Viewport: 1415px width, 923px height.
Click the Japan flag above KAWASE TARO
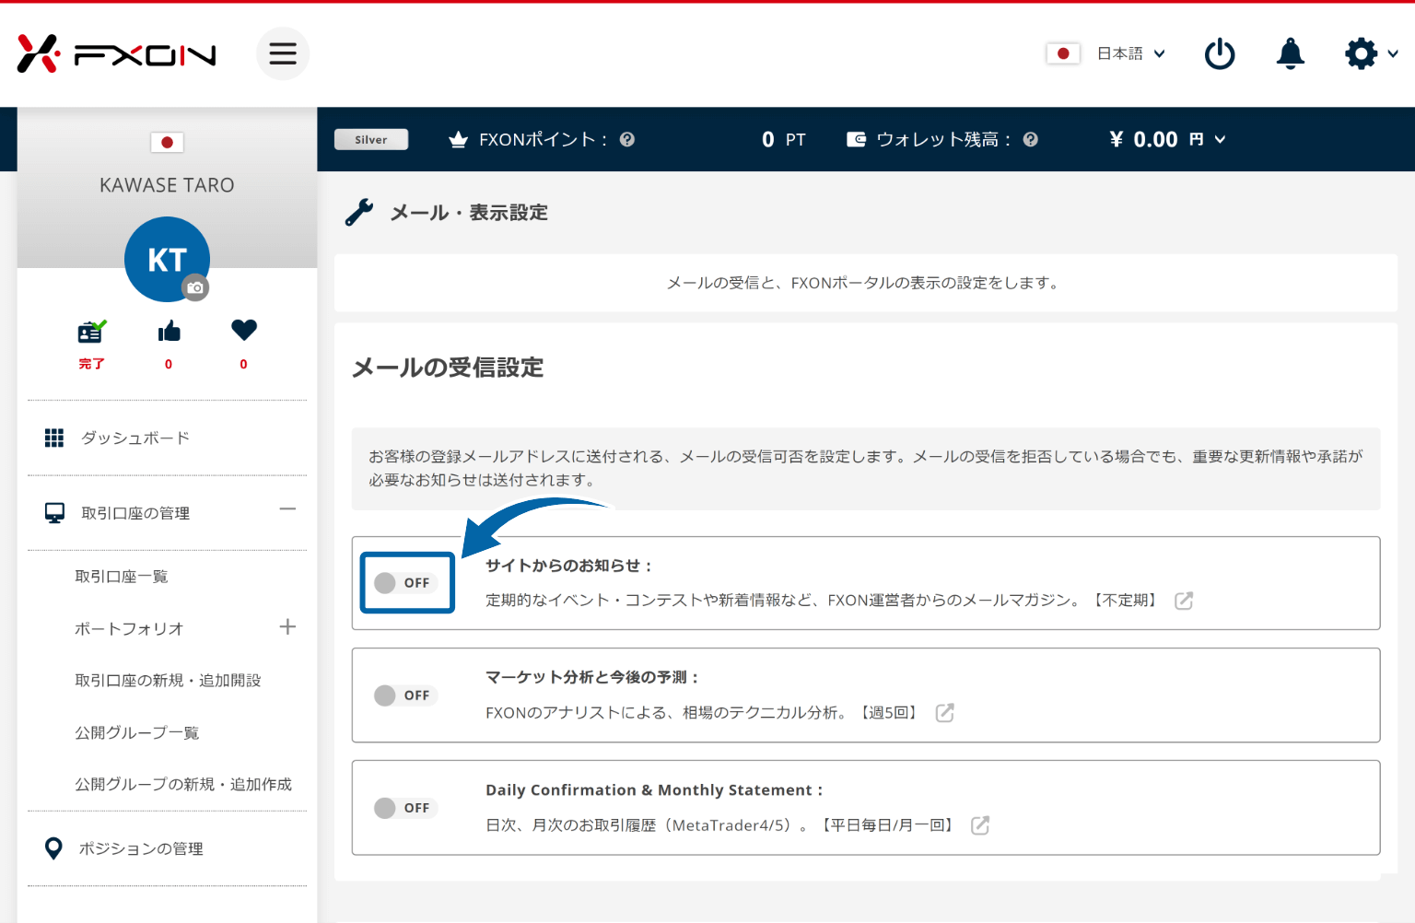click(167, 142)
